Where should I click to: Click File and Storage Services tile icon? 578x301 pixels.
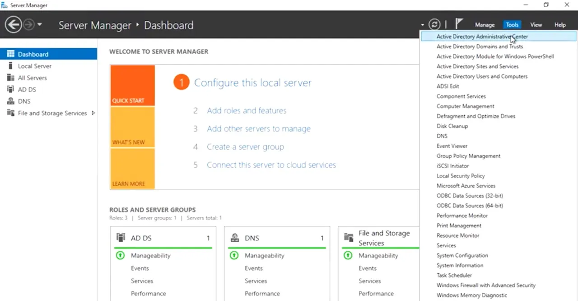(349, 237)
